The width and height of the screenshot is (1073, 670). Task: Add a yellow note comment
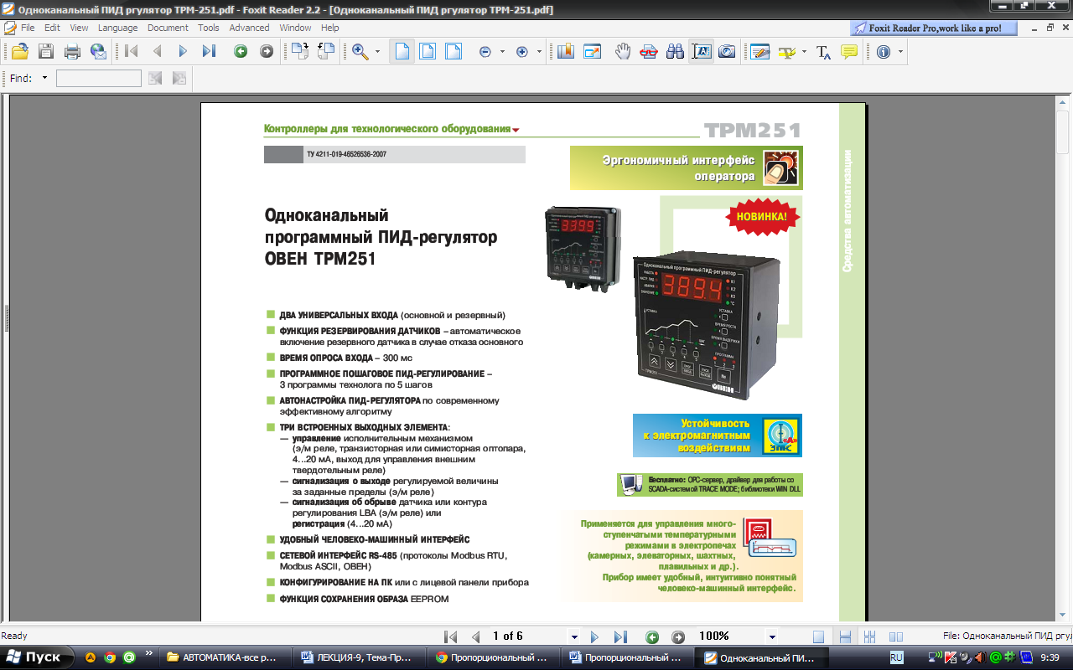(x=849, y=52)
